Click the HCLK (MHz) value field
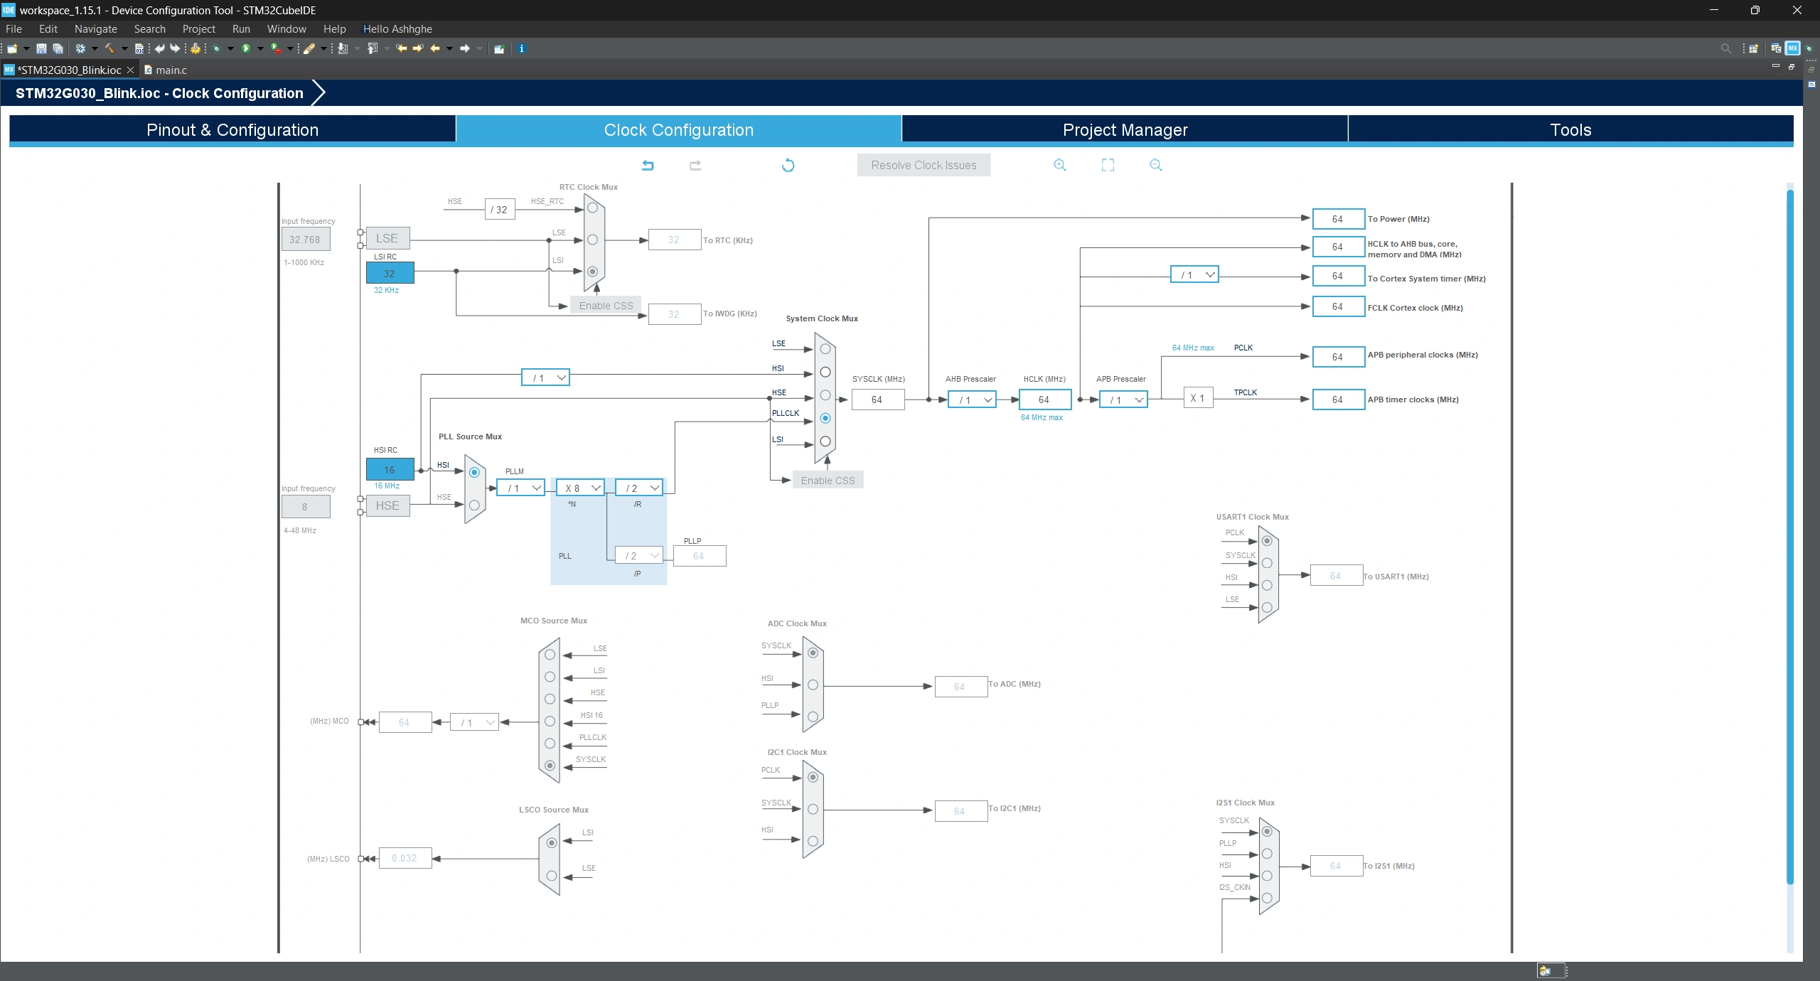Screen dimensions: 1820x981 click(1044, 400)
